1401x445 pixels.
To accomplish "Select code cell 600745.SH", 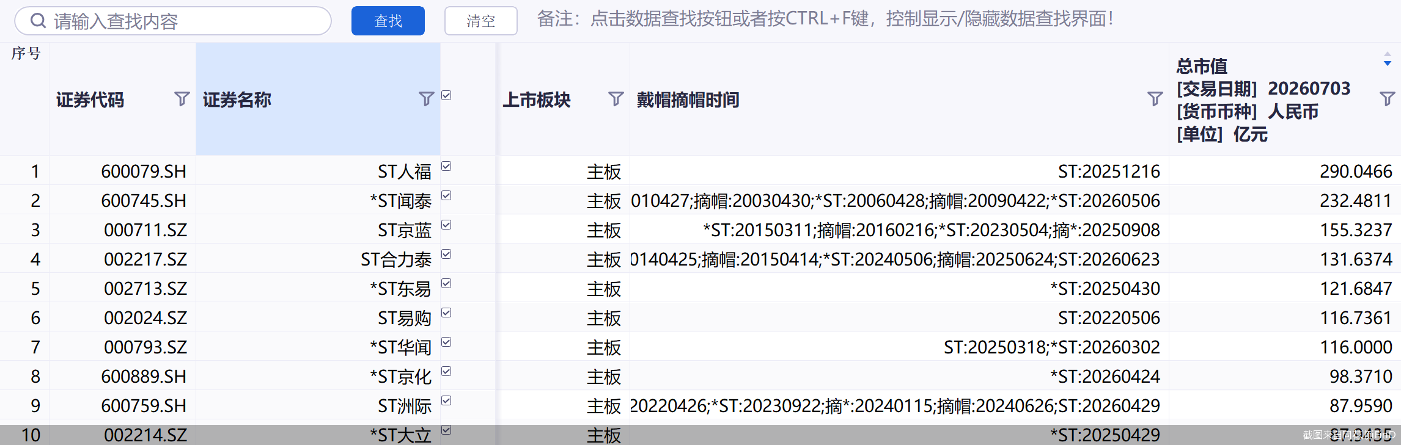I will tap(122, 200).
